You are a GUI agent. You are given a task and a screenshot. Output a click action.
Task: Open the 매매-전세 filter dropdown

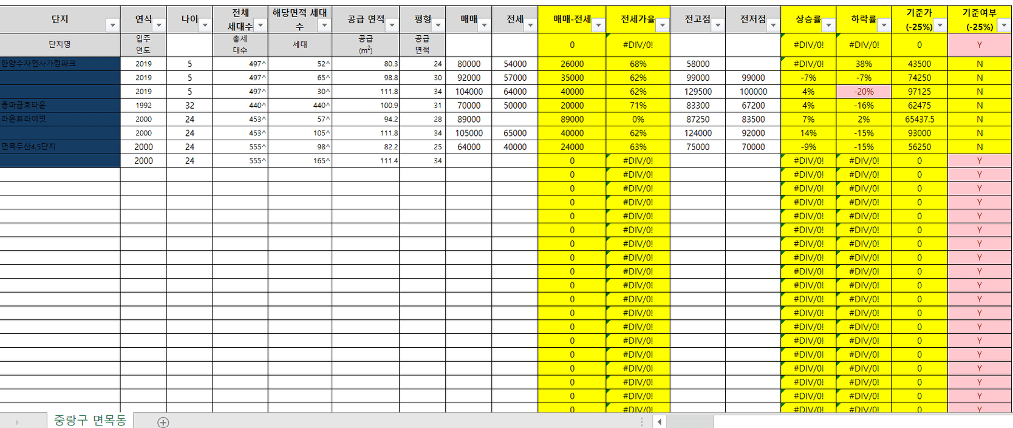pyautogui.click(x=598, y=25)
